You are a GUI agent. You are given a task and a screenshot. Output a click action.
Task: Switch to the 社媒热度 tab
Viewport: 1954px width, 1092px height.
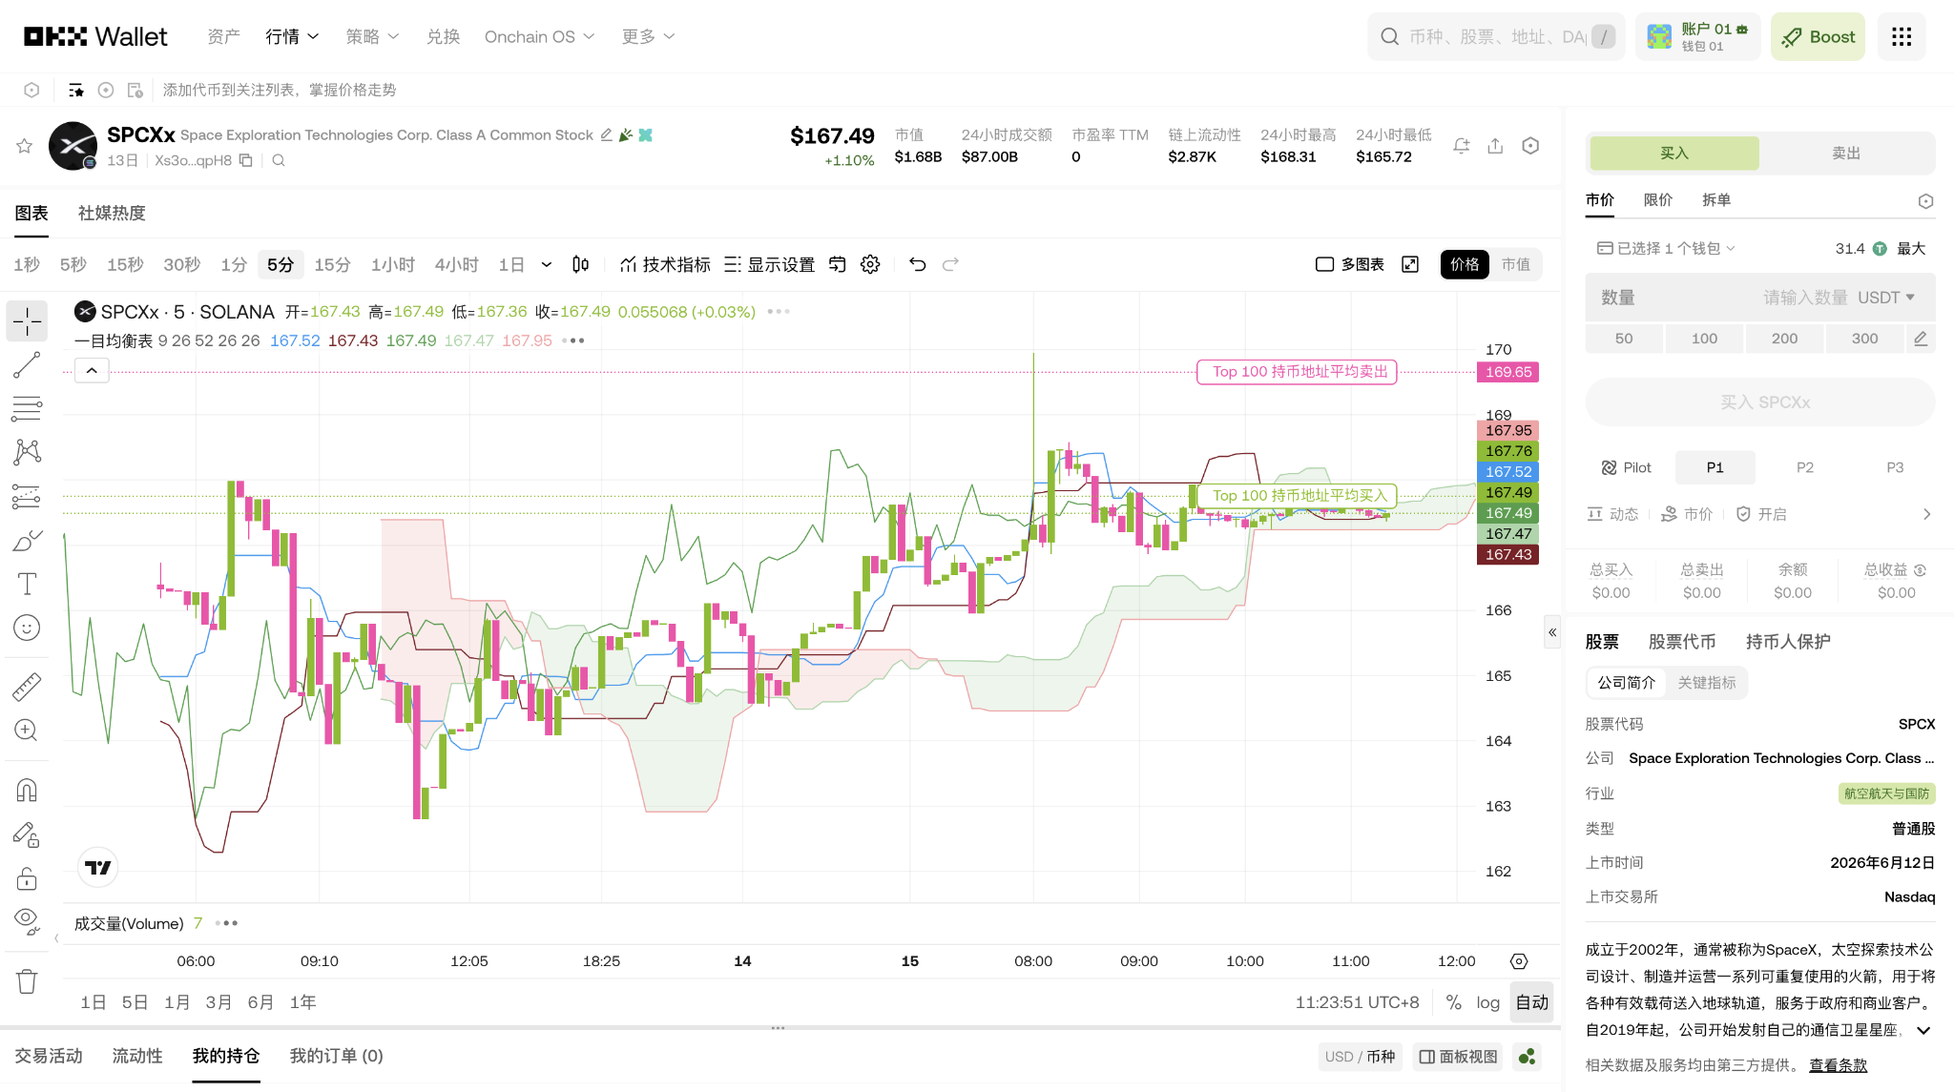click(x=112, y=213)
